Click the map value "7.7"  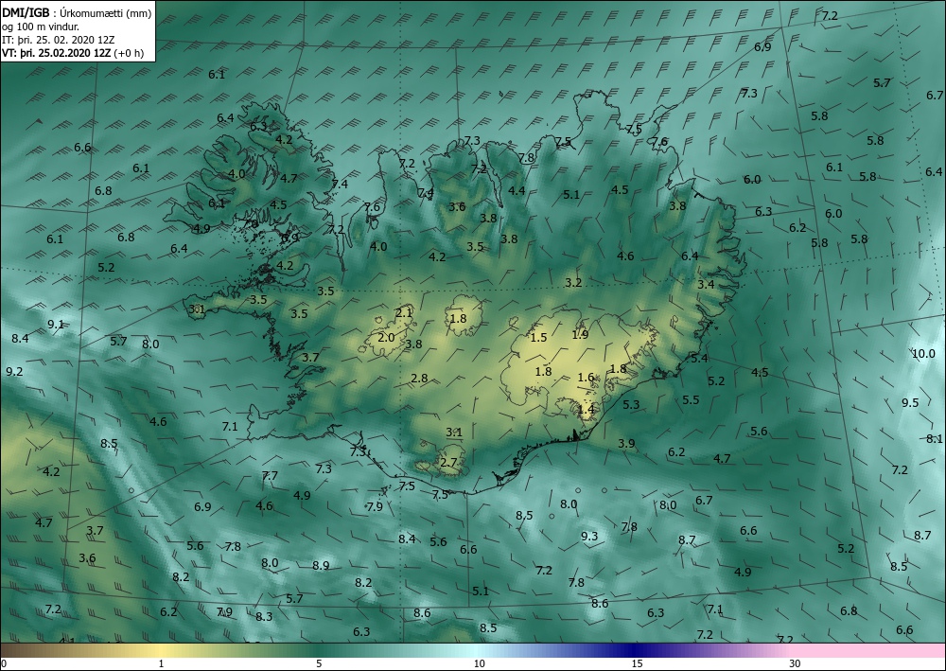coord(270,475)
